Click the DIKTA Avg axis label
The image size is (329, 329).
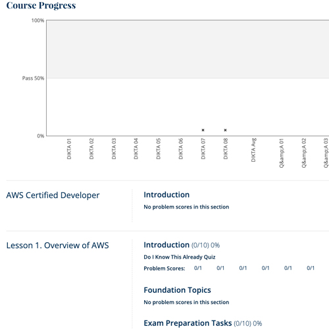point(253,150)
